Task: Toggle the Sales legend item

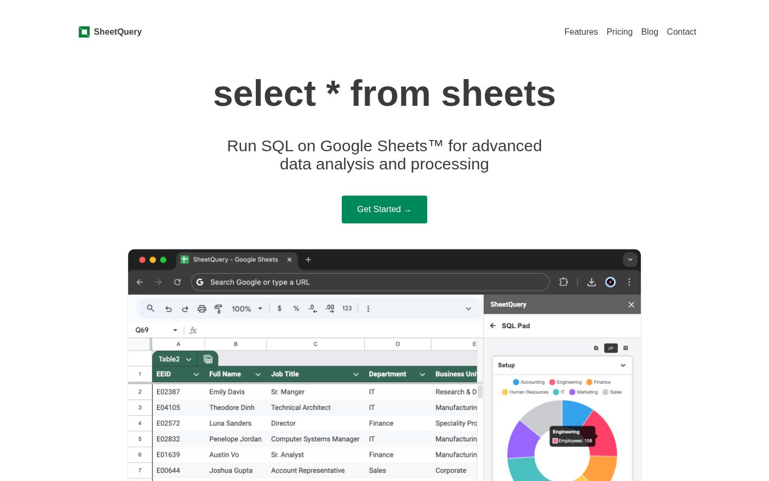Action: coord(612,392)
